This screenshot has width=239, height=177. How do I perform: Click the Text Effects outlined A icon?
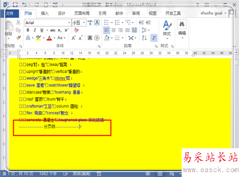(x=28, y=38)
